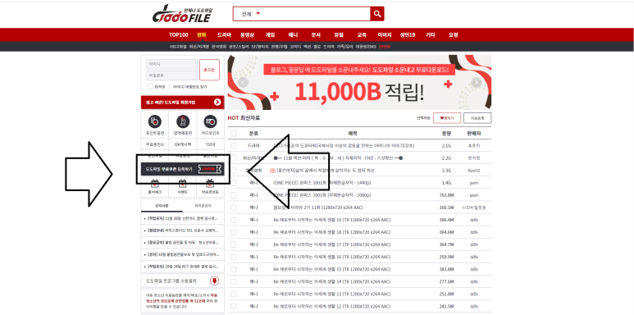Click the program manual install download icon
The height and width of the screenshot is (315, 634).
pyautogui.click(x=215, y=281)
